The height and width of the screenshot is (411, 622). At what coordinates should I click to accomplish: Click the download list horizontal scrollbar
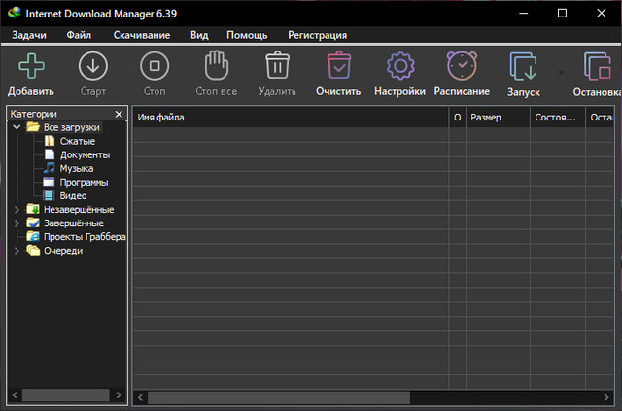tap(282, 397)
